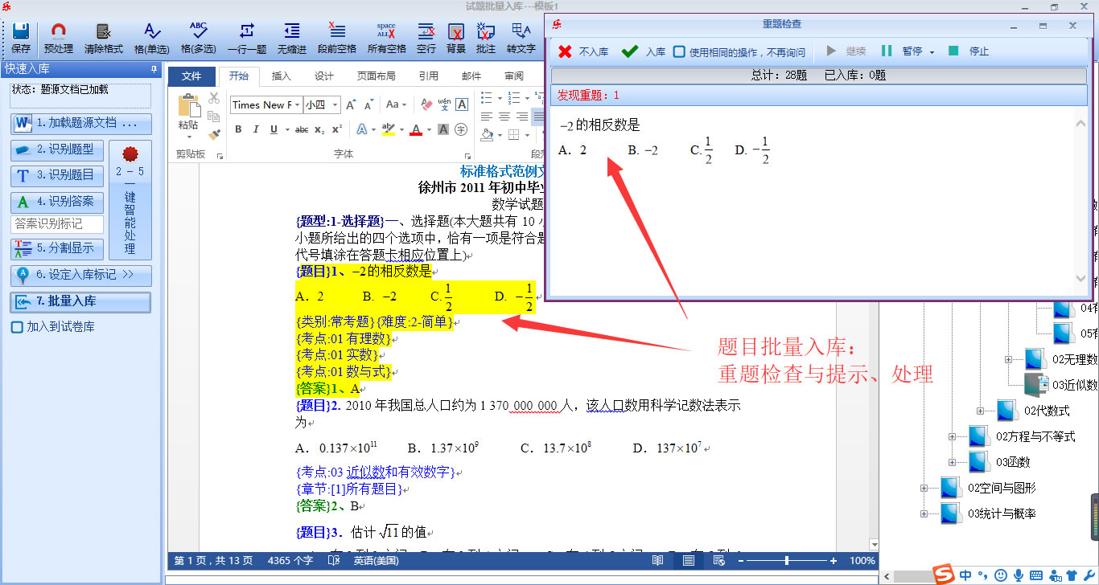The width and height of the screenshot is (1099, 585).
Task: Switch to the 插入 ribbon tab
Action: (x=282, y=76)
